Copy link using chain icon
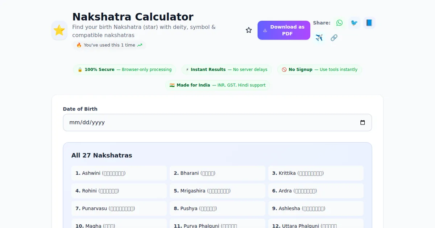 click(x=334, y=38)
